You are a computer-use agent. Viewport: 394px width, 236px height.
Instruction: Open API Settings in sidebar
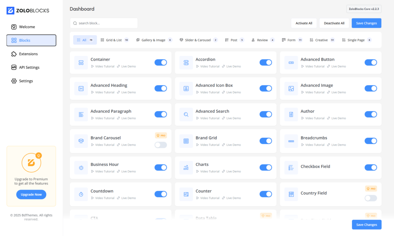tap(31, 68)
